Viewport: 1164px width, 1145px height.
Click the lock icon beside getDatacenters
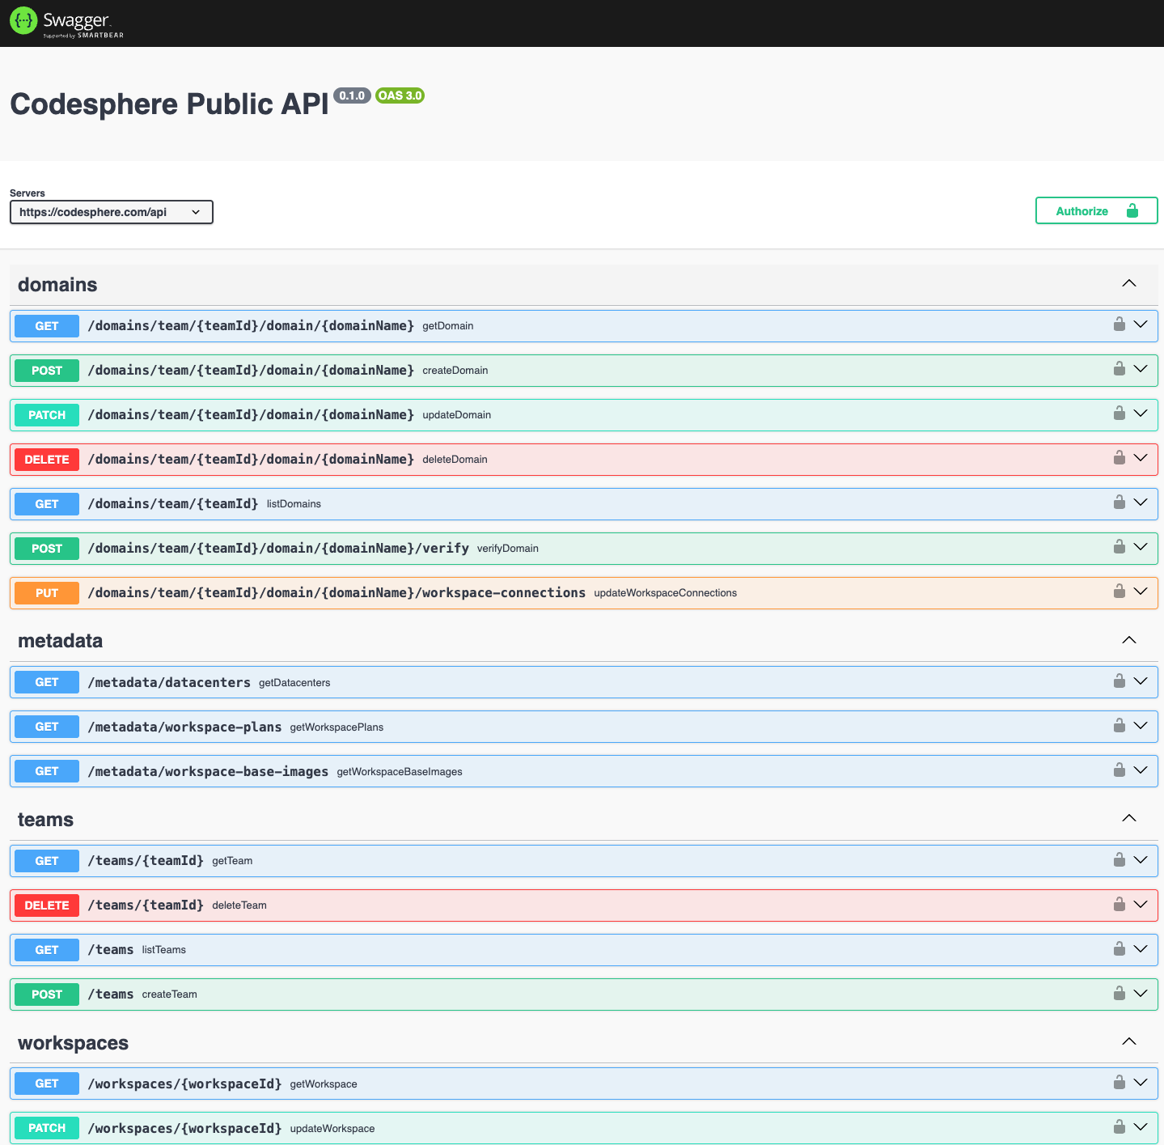[1120, 681]
